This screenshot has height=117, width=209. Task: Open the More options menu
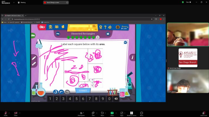tap(142, 114)
